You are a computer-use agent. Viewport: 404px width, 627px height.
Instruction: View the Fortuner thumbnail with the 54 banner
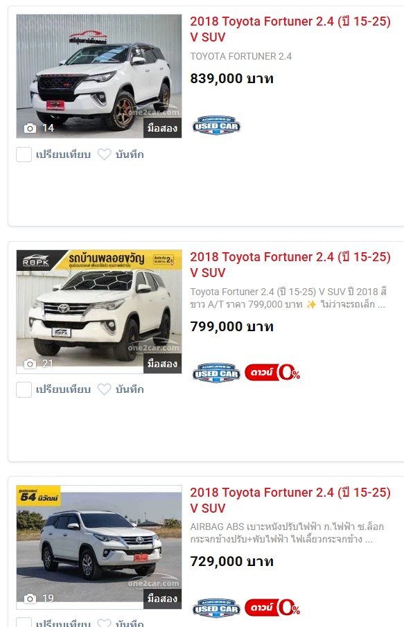(x=99, y=547)
